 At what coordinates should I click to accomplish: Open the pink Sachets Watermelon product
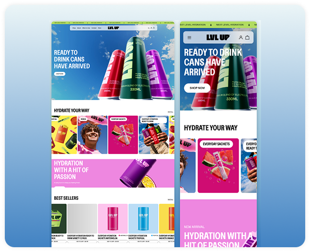click(x=112, y=220)
